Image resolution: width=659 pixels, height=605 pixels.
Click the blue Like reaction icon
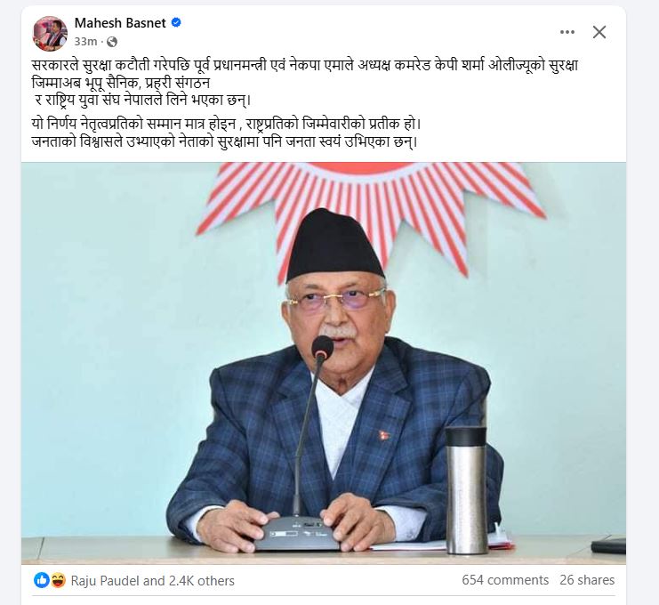[x=42, y=581]
